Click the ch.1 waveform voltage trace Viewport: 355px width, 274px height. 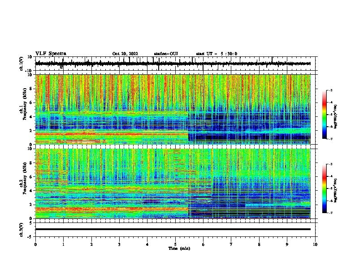coord(173,64)
